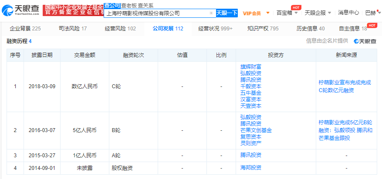Image resolution: width=382 pixels, height=179 pixels.
Task: Open investor 芒果文创基金
Action: (x=256, y=130)
